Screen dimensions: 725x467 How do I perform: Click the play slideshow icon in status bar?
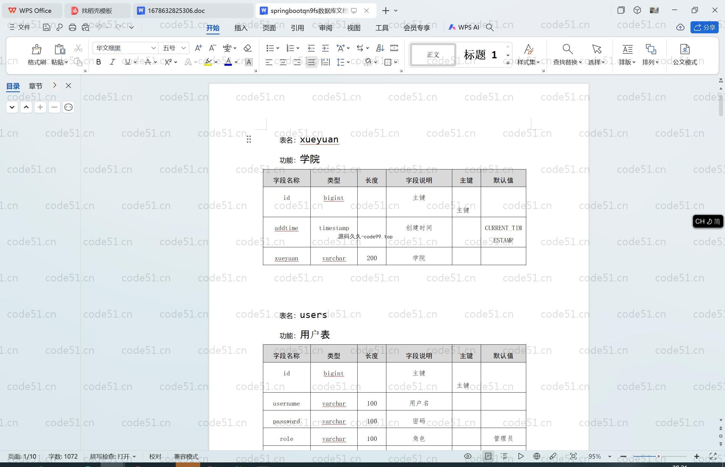pyautogui.click(x=521, y=456)
